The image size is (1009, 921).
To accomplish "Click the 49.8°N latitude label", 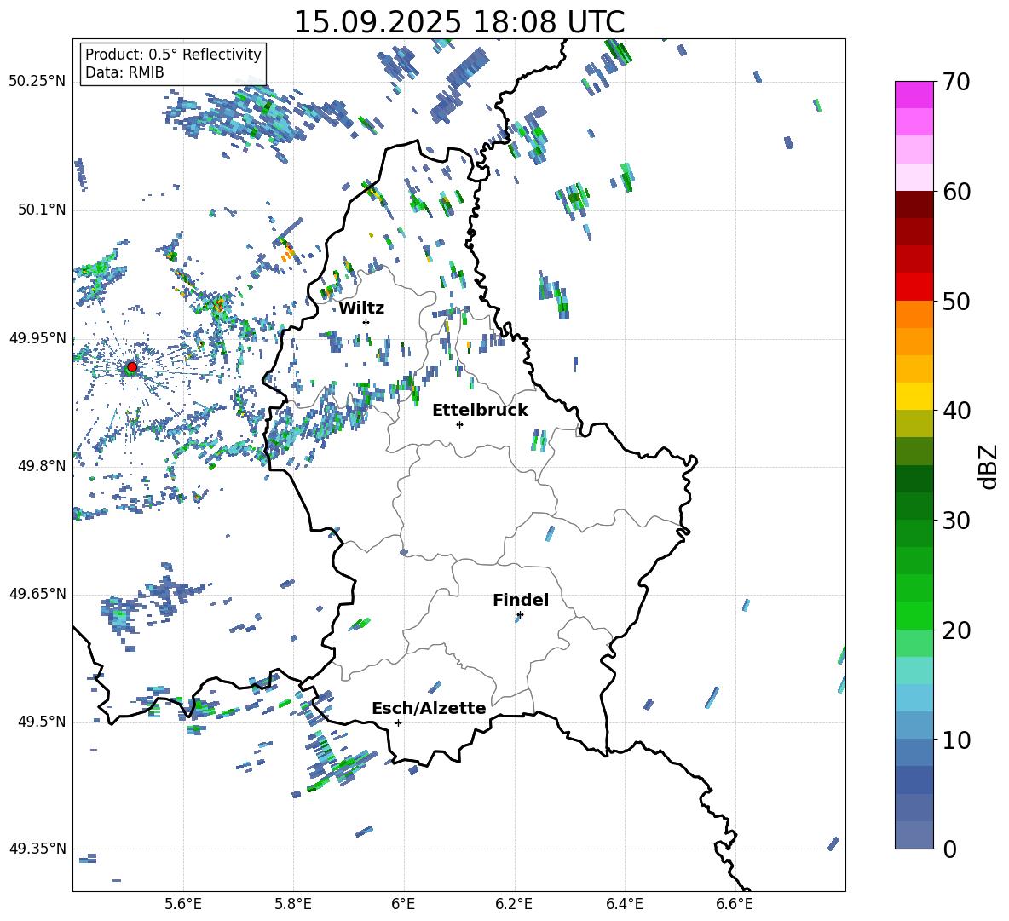I will coord(42,466).
